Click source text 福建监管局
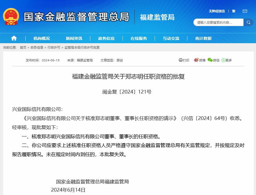The width and height of the screenshot is (256, 195). click(x=85, y=60)
